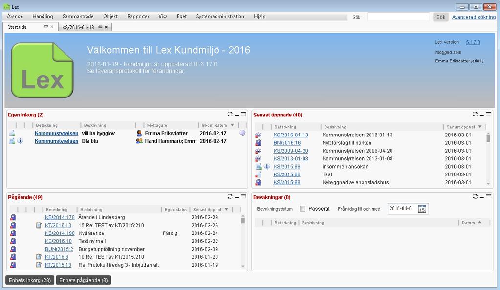Maximize the Egen Inkorg panel
This screenshot has width=500, height=290.
tap(243, 114)
